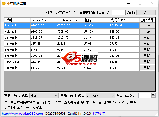Image resolution: width=159 pixels, height=117 pixels.
Task: Select the eth/usdt cell
Action: (17, 31)
